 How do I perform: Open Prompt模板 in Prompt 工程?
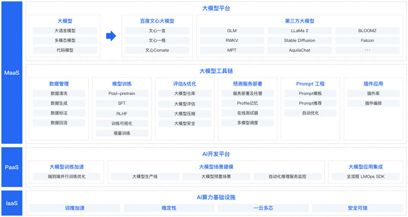310,94
